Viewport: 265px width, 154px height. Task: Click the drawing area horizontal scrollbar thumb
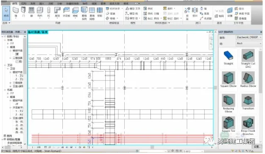(152, 147)
